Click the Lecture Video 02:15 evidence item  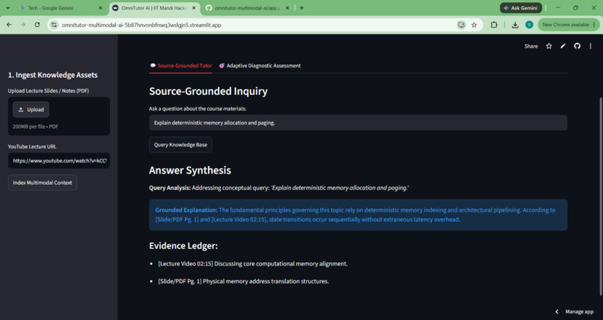coord(253,263)
